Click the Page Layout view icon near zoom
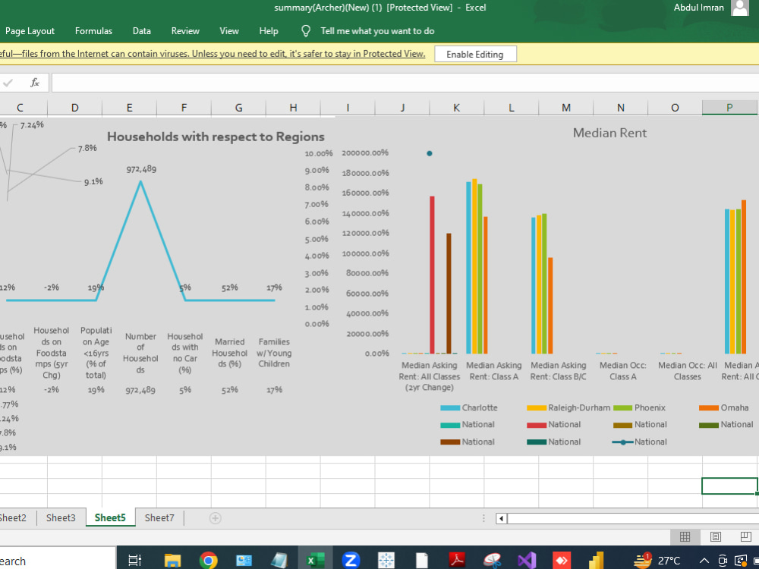The image size is (759, 569). point(715,537)
